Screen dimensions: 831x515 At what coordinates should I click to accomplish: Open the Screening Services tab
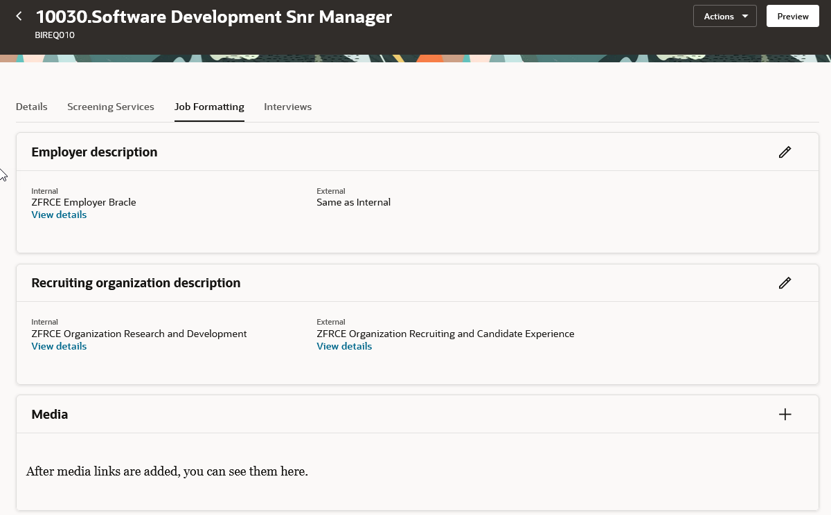click(x=111, y=107)
